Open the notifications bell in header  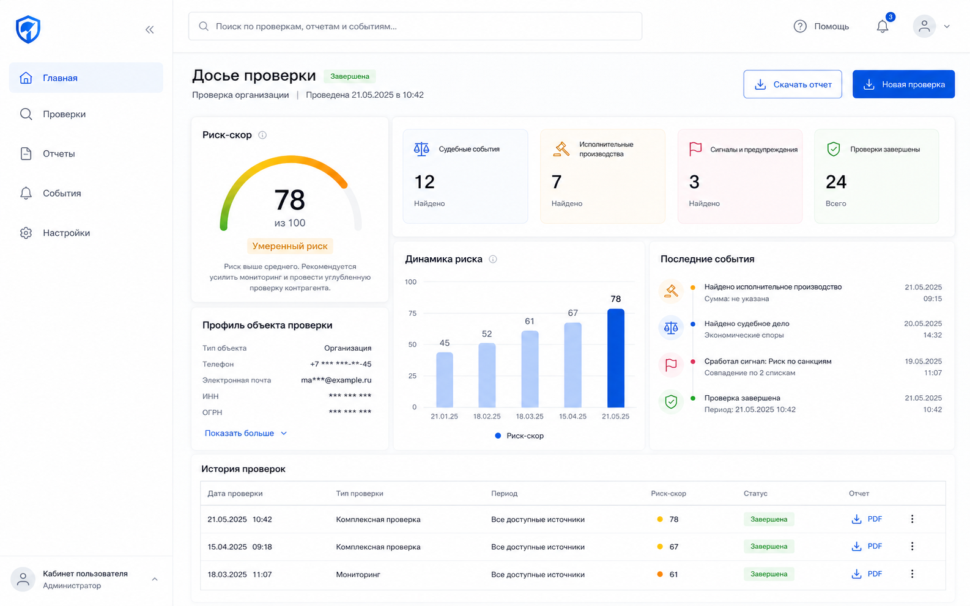[x=882, y=26]
